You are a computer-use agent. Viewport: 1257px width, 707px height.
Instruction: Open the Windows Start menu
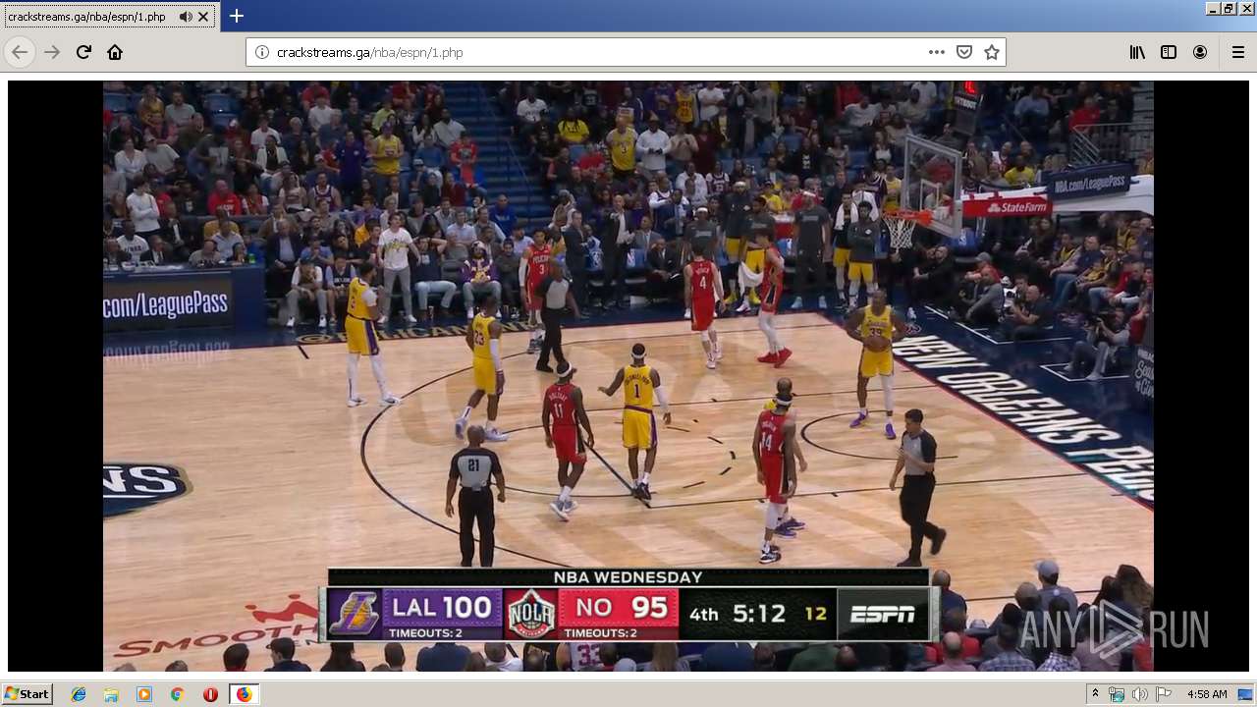[x=27, y=694]
